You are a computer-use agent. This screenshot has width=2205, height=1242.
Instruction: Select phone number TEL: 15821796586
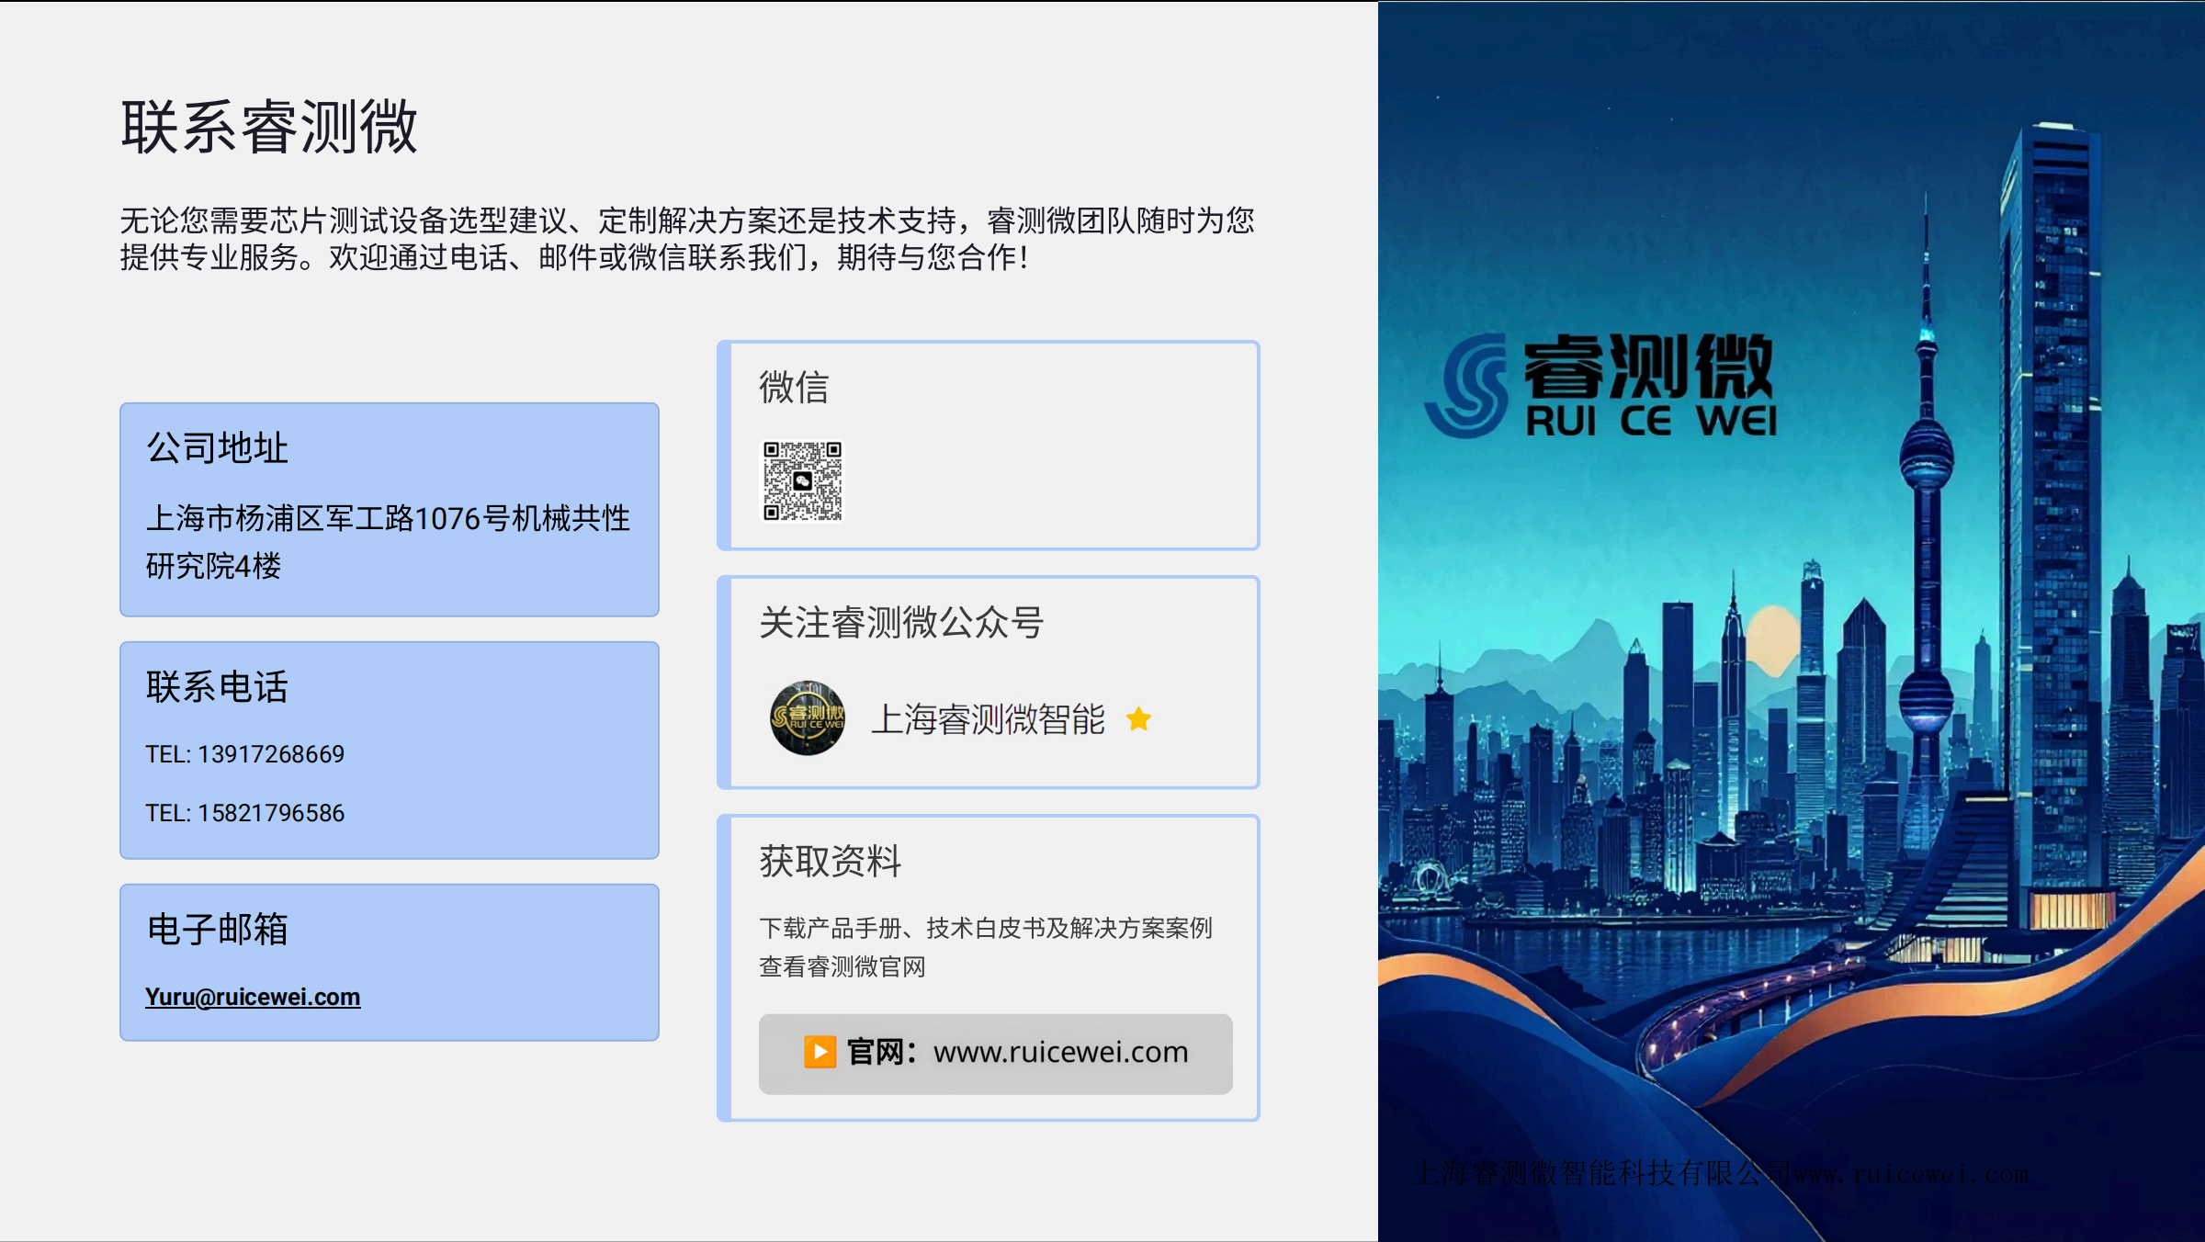tap(244, 813)
